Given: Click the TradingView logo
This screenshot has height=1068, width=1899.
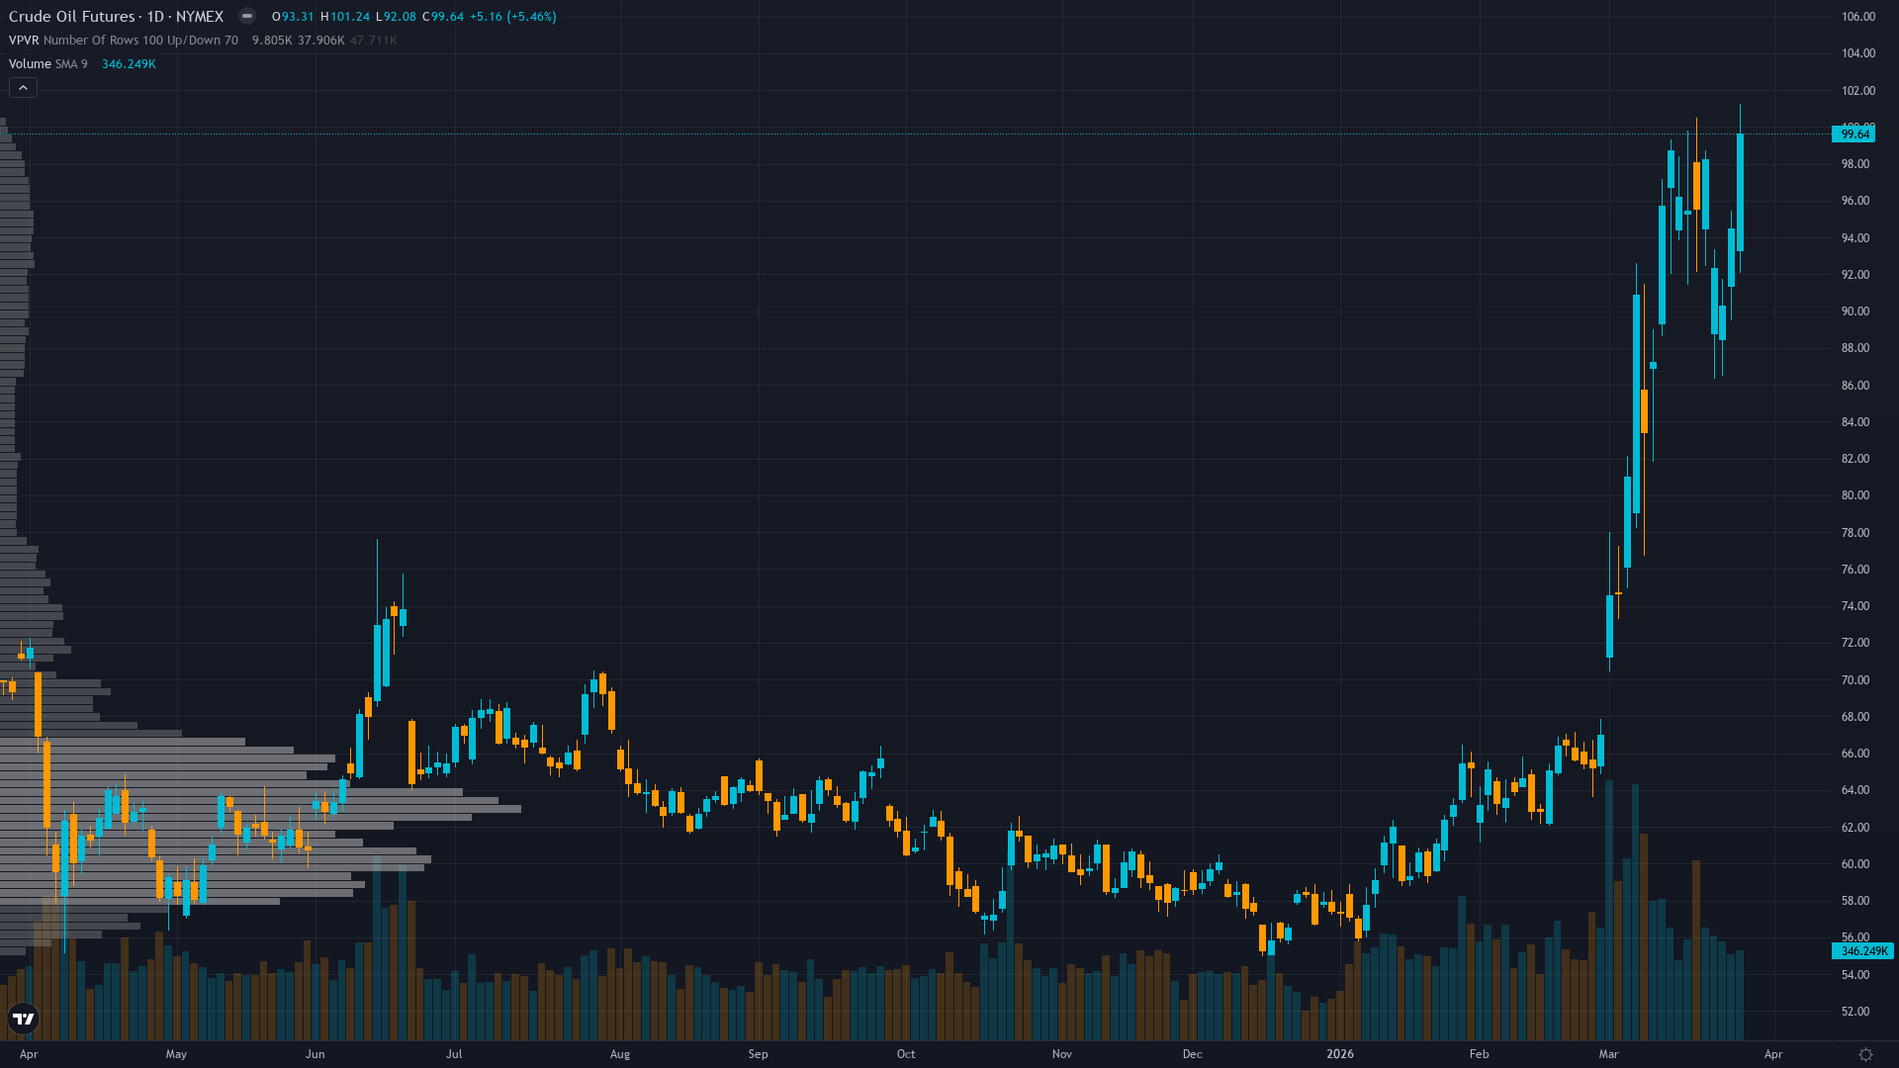Looking at the screenshot, I should [23, 1018].
